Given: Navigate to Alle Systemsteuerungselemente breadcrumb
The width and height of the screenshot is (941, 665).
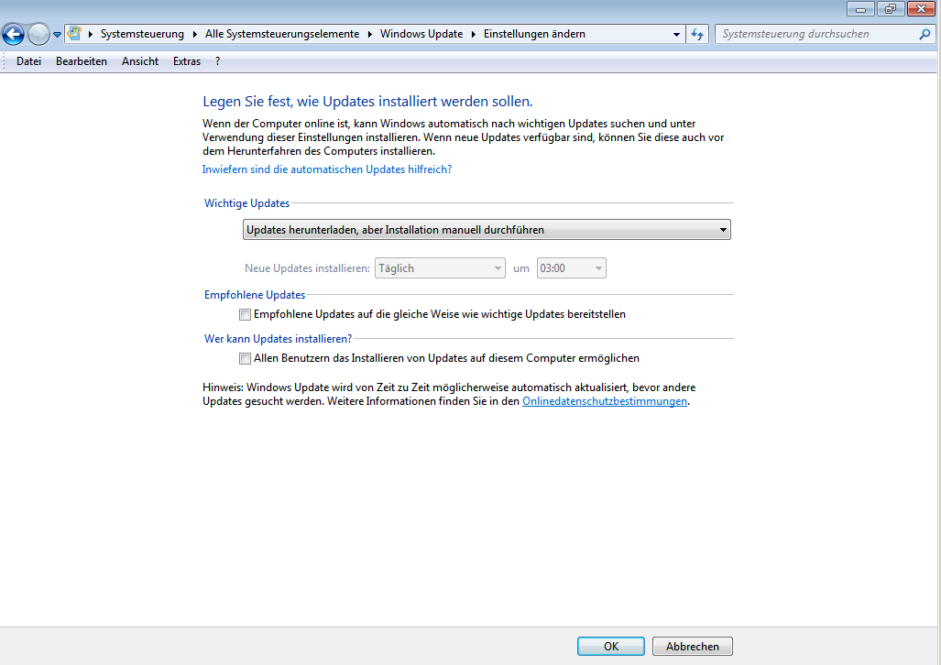Looking at the screenshot, I should 282,34.
